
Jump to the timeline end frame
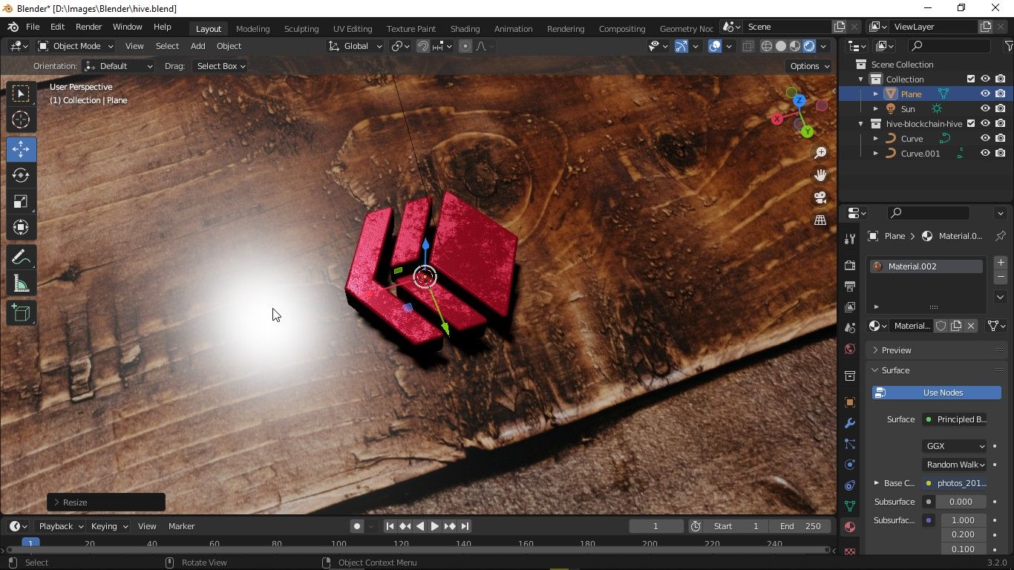coord(465,526)
